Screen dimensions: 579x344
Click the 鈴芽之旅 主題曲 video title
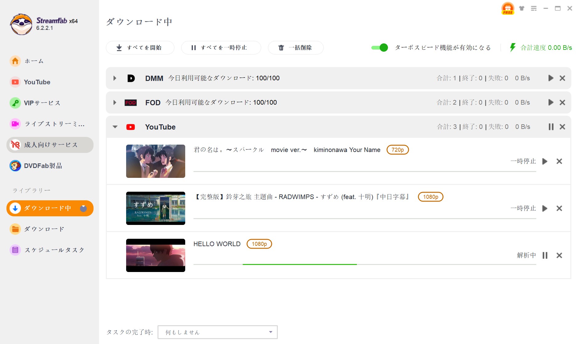302,197
